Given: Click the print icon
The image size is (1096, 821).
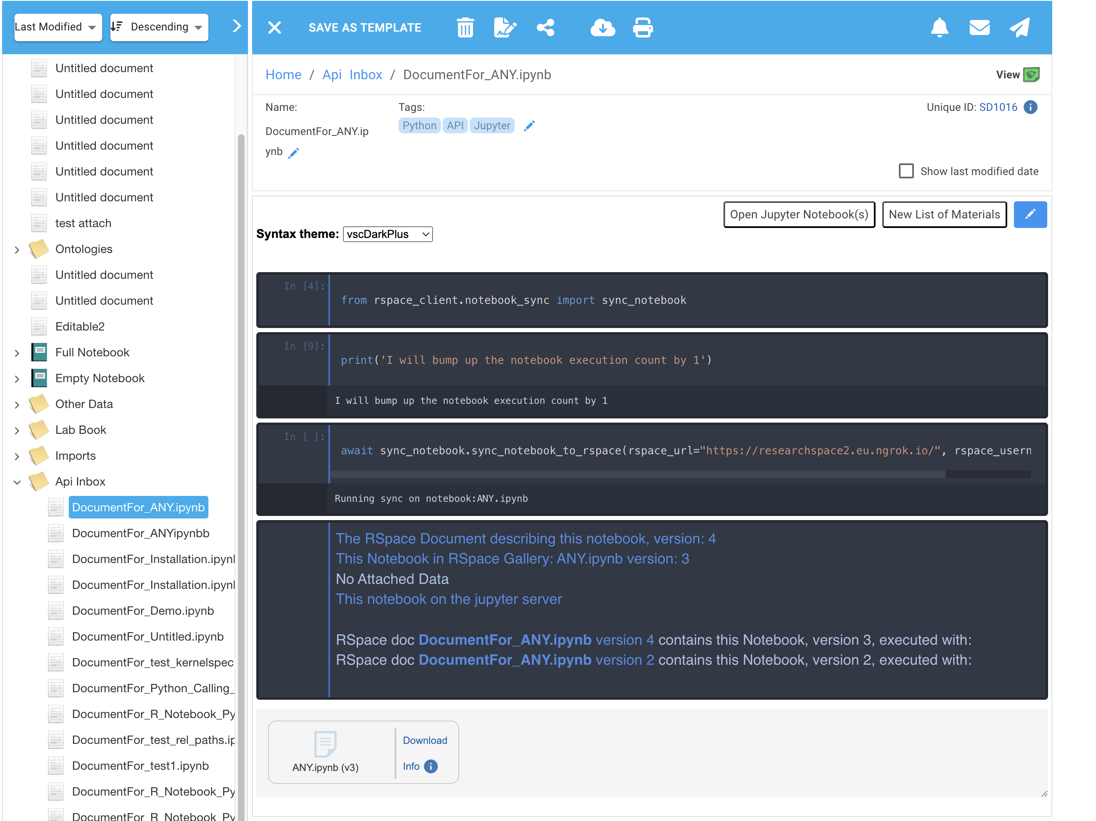Looking at the screenshot, I should [x=642, y=28].
